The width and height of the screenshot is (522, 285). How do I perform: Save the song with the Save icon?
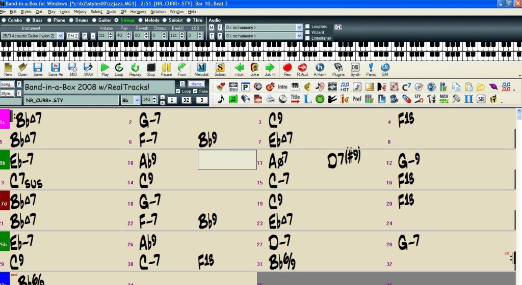pos(38,69)
